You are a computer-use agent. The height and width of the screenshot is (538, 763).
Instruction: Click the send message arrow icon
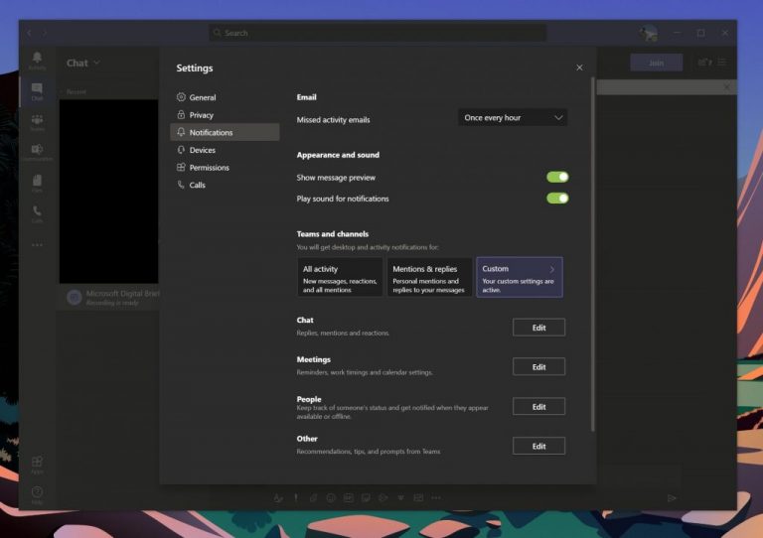click(x=672, y=497)
